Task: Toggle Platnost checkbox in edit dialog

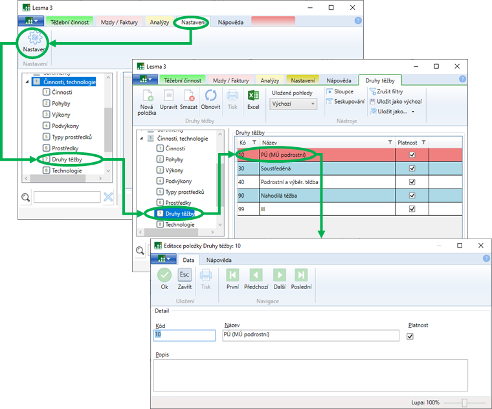Action: pyautogui.click(x=409, y=336)
